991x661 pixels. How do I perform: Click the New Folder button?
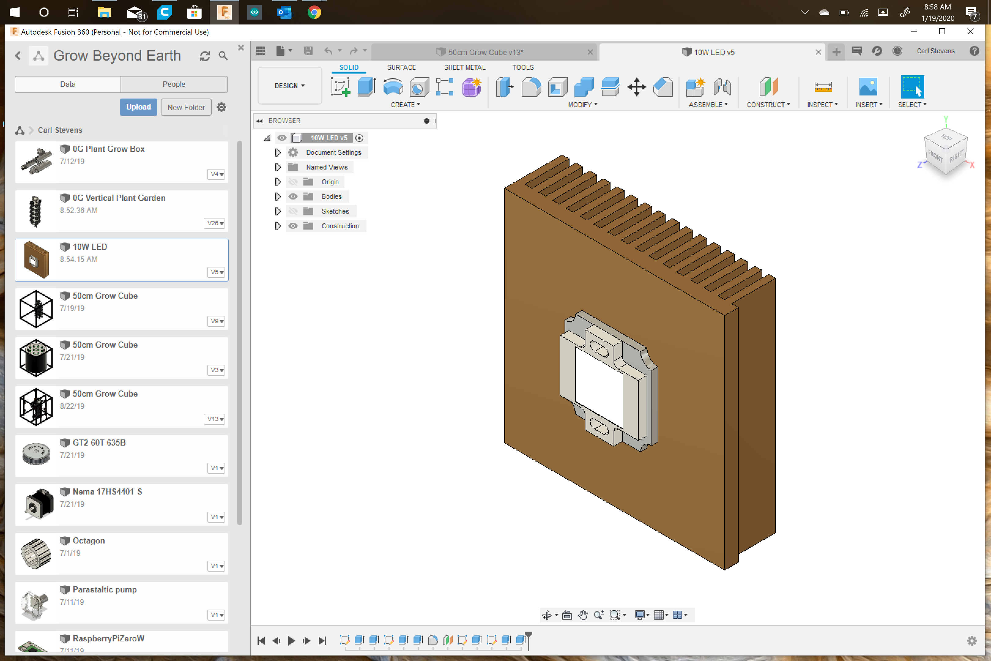click(x=186, y=107)
